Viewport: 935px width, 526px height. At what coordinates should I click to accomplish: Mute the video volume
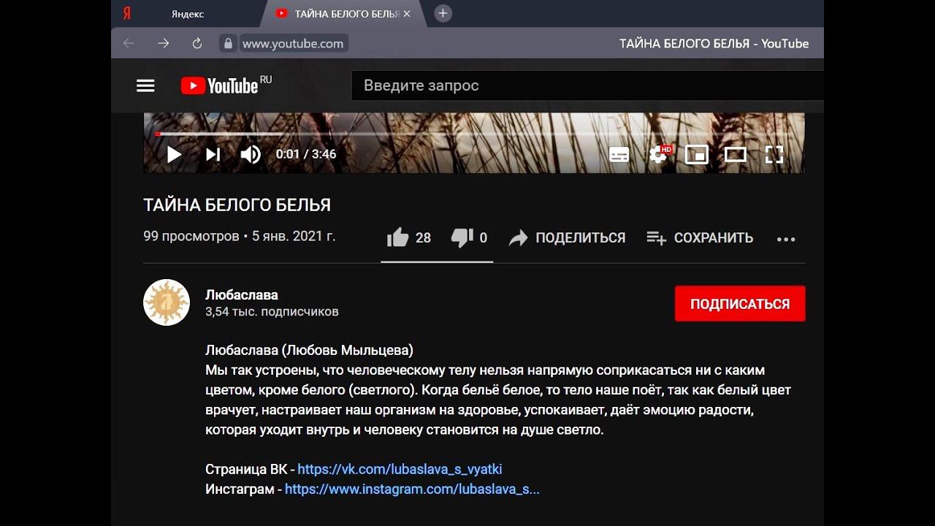[x=251, y=154]
